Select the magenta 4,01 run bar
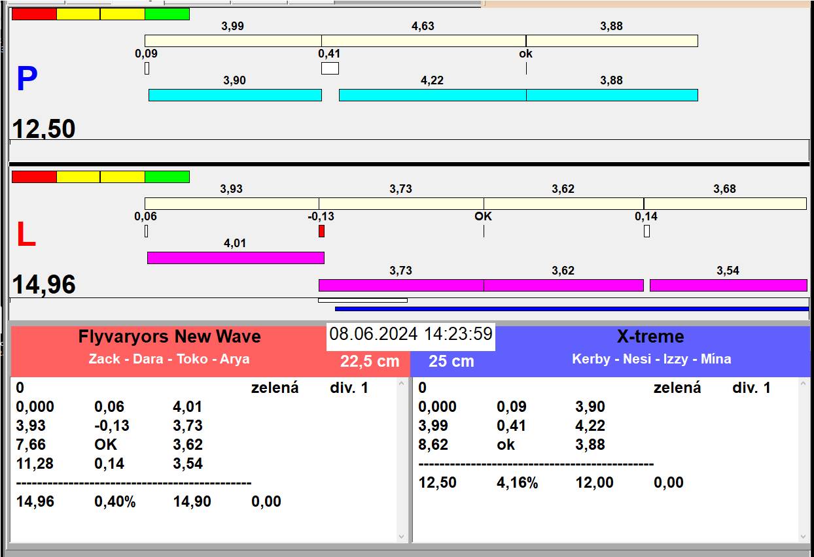814x557 pixels. [x=236, y=258]
